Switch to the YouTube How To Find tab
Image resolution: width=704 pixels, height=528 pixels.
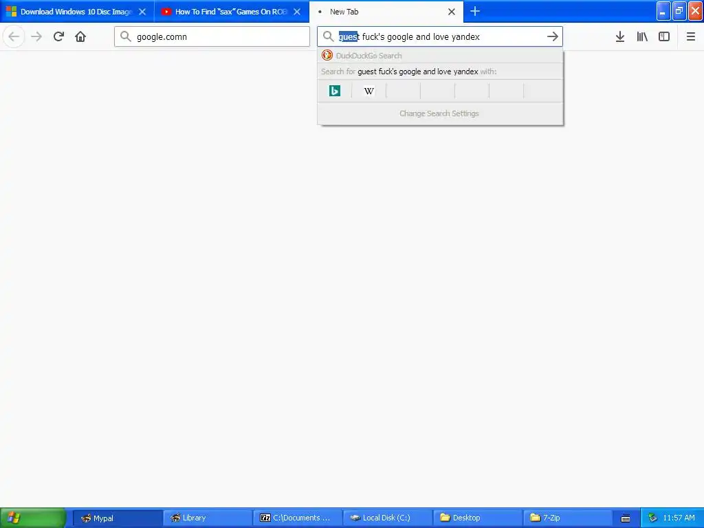point(231,12)
